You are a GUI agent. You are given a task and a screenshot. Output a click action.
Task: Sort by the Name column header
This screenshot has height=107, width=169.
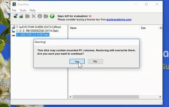click(73, 28)
